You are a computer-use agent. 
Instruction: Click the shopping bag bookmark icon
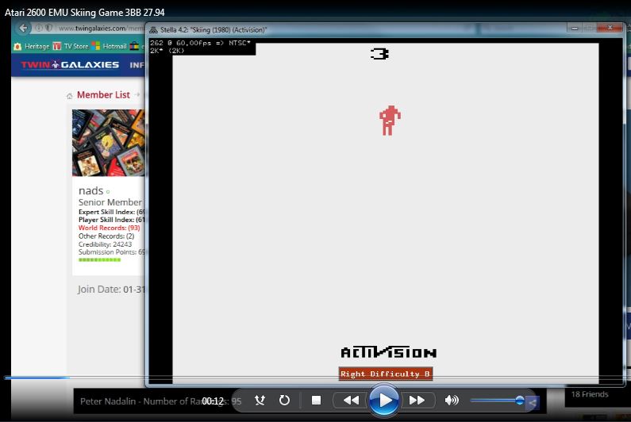134,46
